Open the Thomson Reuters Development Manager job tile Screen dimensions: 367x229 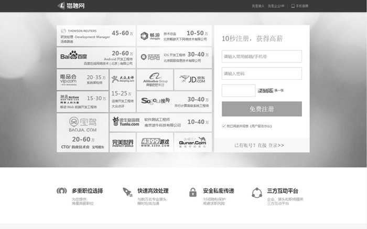pos(96,36)
